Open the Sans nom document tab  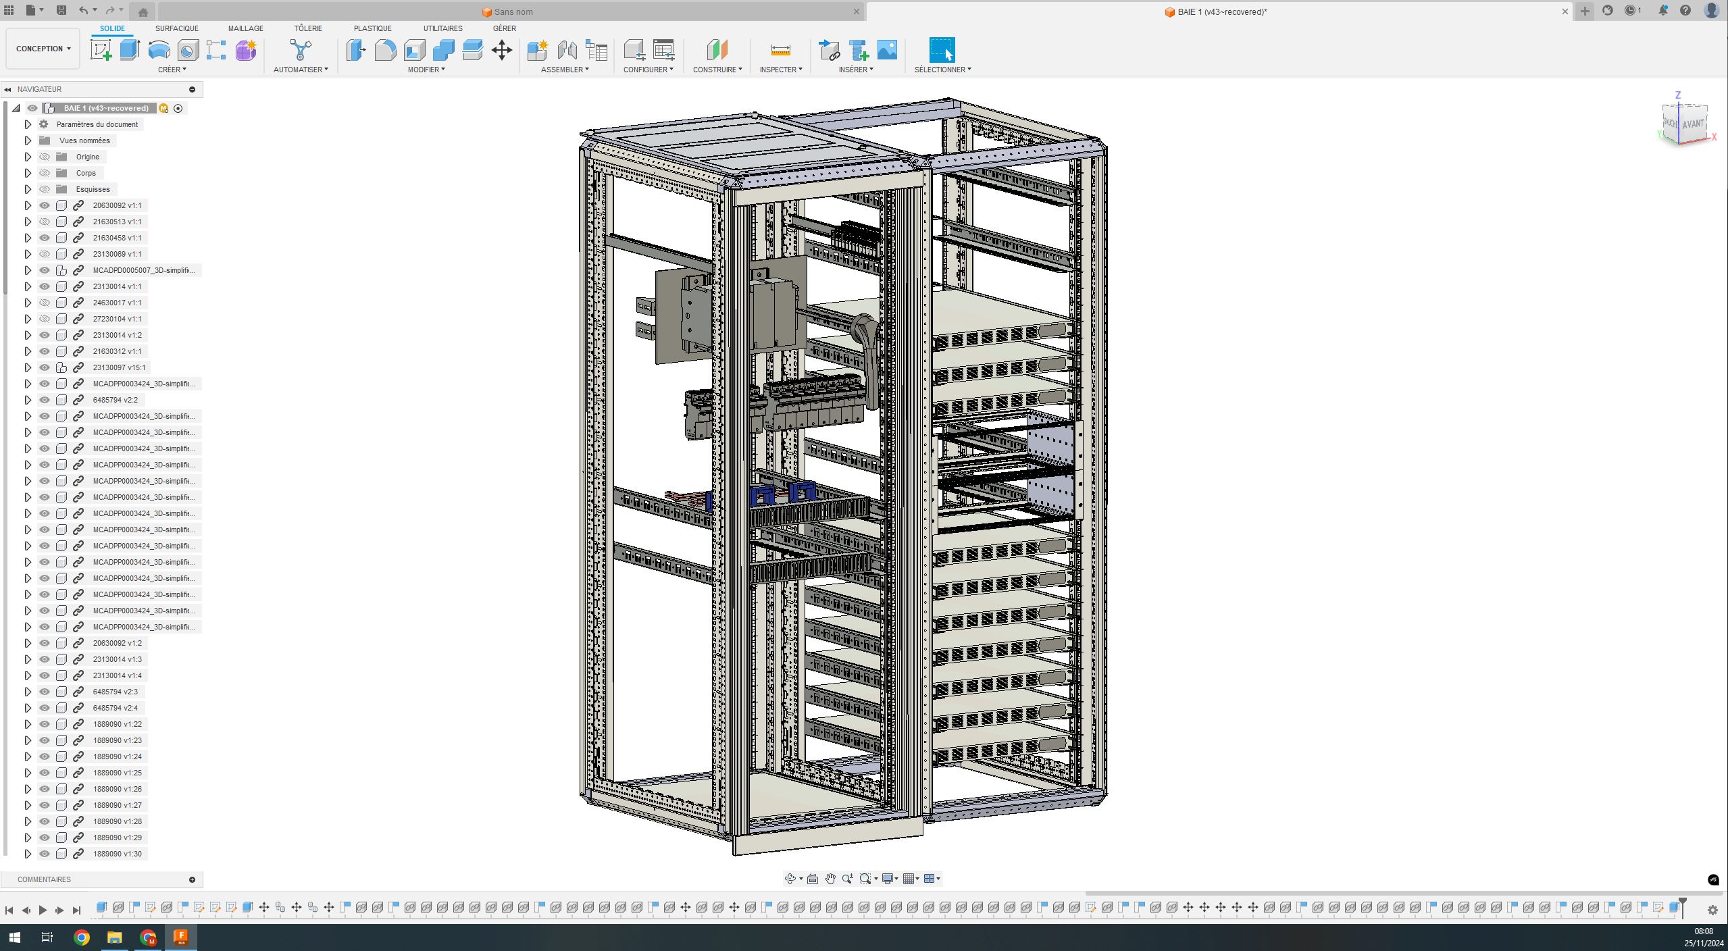[x=513, y=11]
